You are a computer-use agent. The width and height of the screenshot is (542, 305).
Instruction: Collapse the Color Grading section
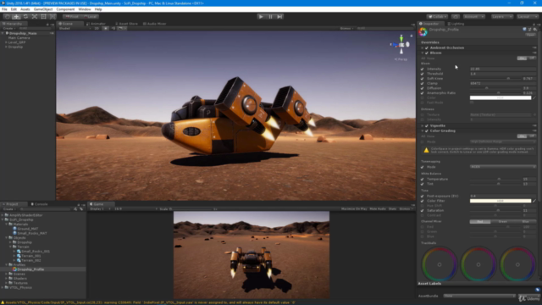click(422, 131)
